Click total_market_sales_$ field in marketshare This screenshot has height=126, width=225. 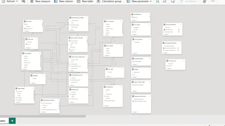click(x=110, y=101)
